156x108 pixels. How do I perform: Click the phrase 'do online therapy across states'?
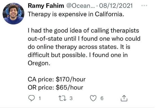[x=72, y=47]
